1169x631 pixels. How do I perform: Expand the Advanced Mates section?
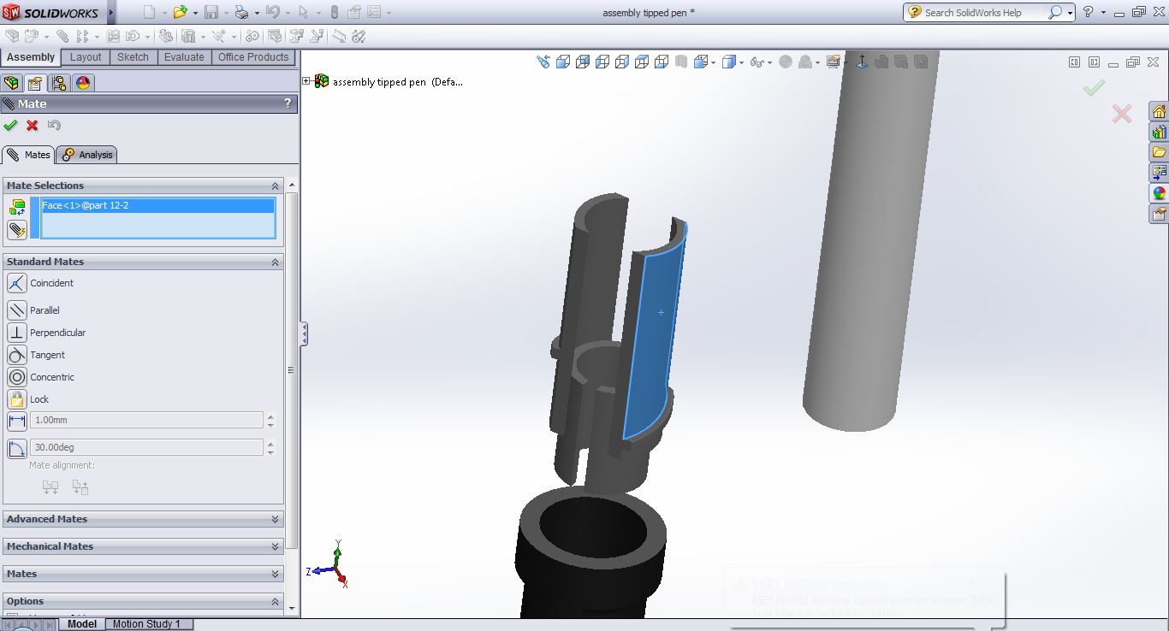tap(275, 519)
